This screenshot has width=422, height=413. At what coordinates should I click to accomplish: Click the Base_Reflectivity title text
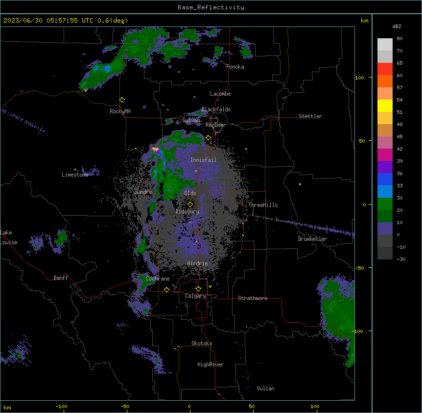tap(211, 7)
